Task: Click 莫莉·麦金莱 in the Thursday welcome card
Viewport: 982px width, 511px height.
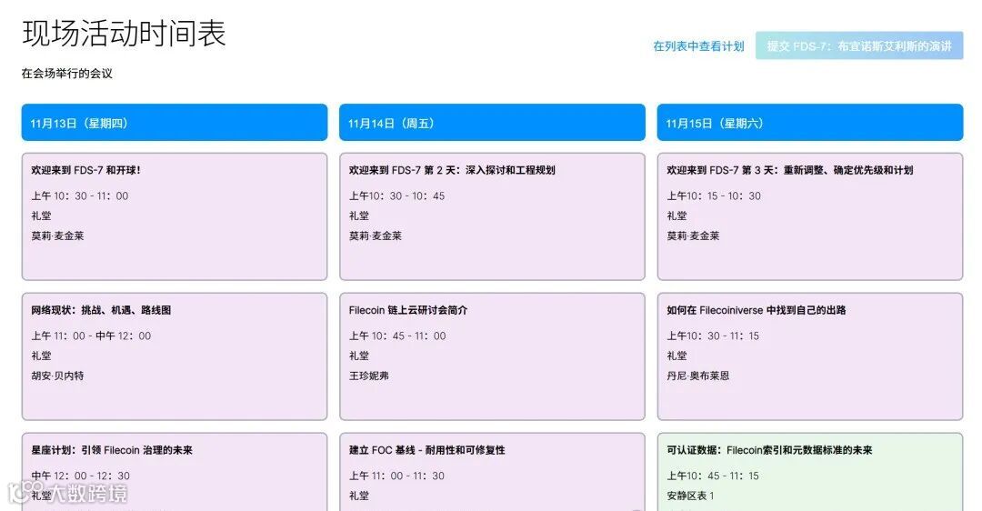Action: tap(57, 236)
